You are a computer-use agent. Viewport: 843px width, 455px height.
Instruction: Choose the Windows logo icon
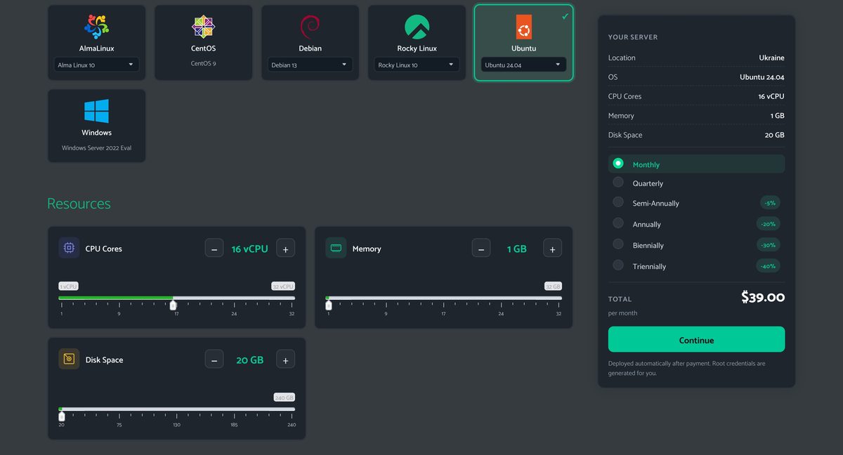click(96, 111)
